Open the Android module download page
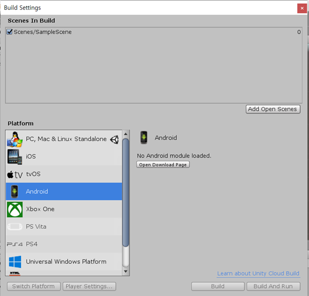The width and height of the screenshot is (309, 296). point(163,165)
